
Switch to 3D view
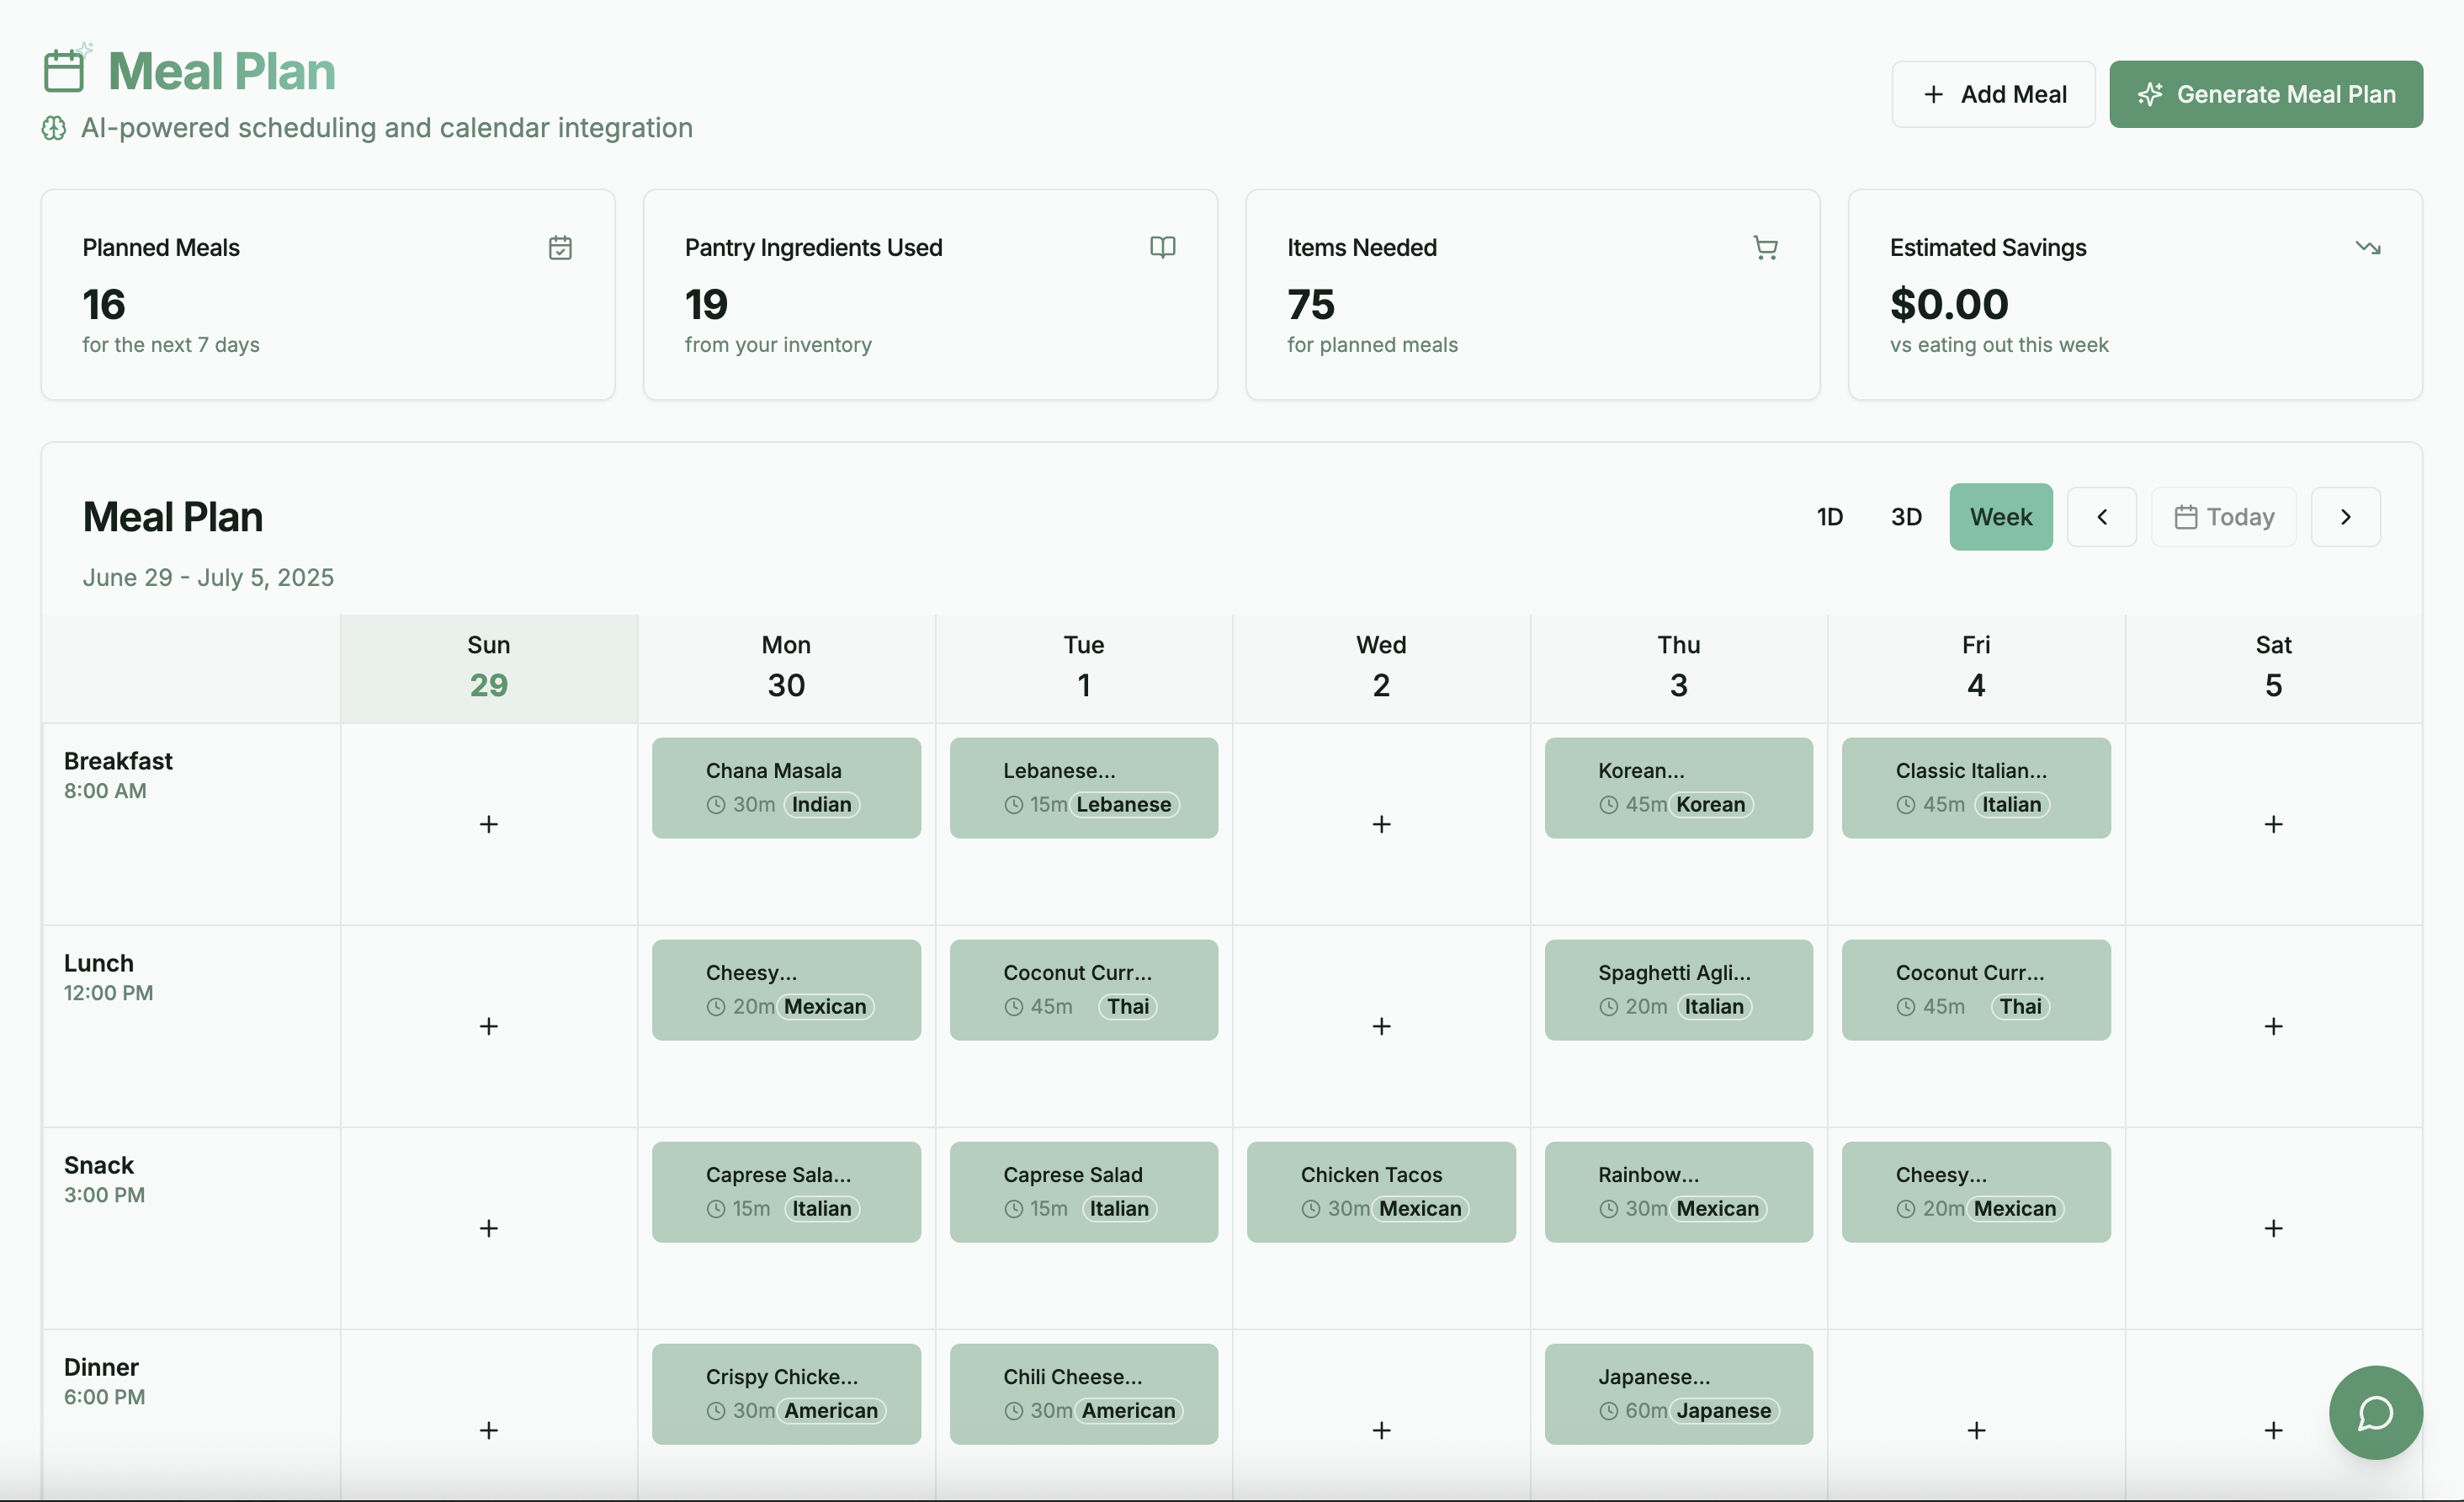click(x=1905, y=516)
